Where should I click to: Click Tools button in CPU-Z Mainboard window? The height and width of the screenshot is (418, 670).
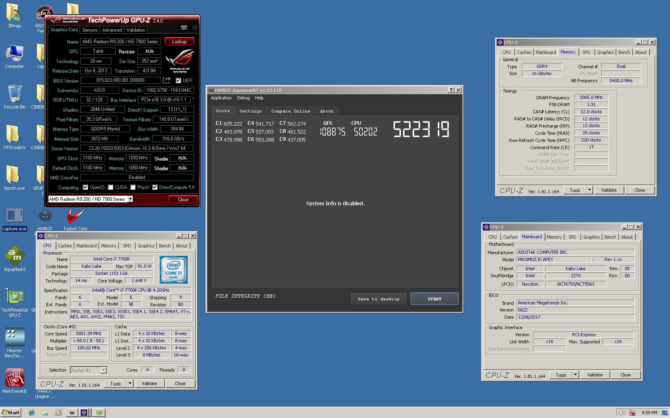[x=561, y=375]
